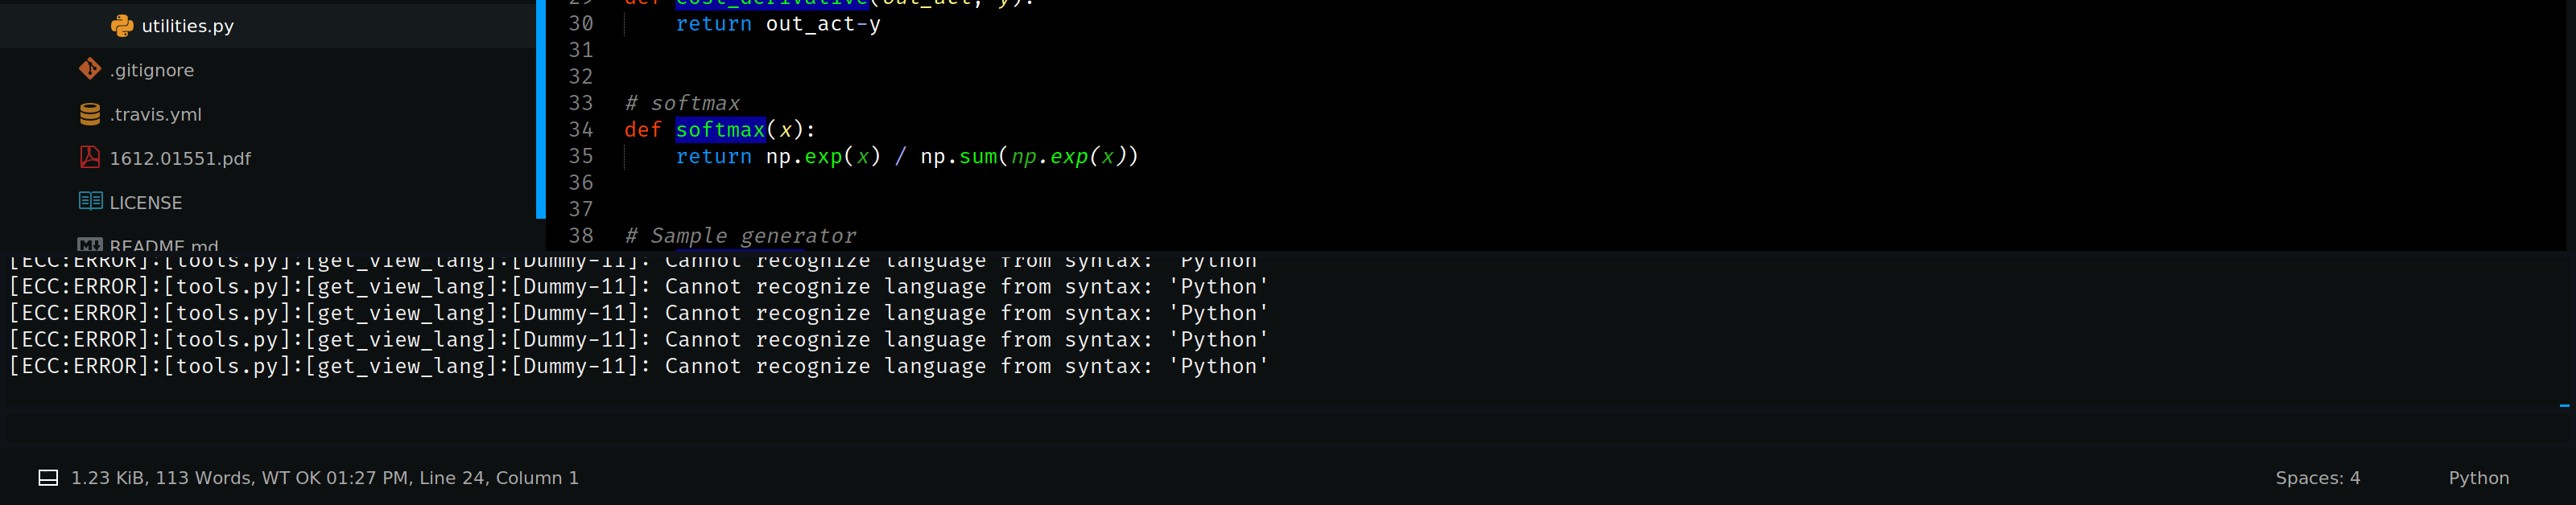The image size is (2576, 505).
Task: Click the last ECC:ERROR console line
Action: tap(638, 366)
